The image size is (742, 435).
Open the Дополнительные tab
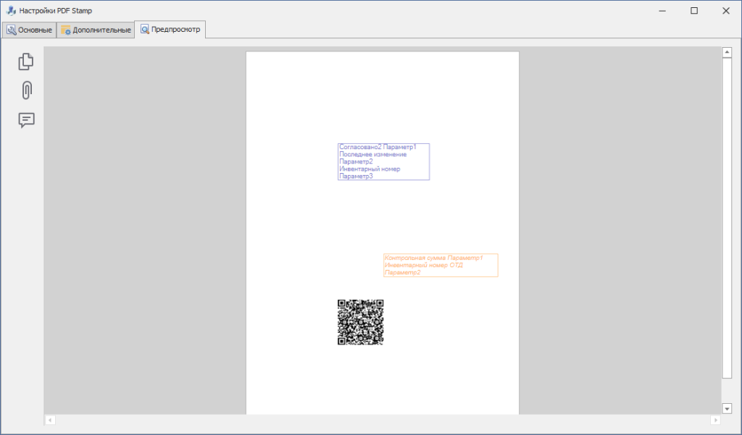point(96,30)
